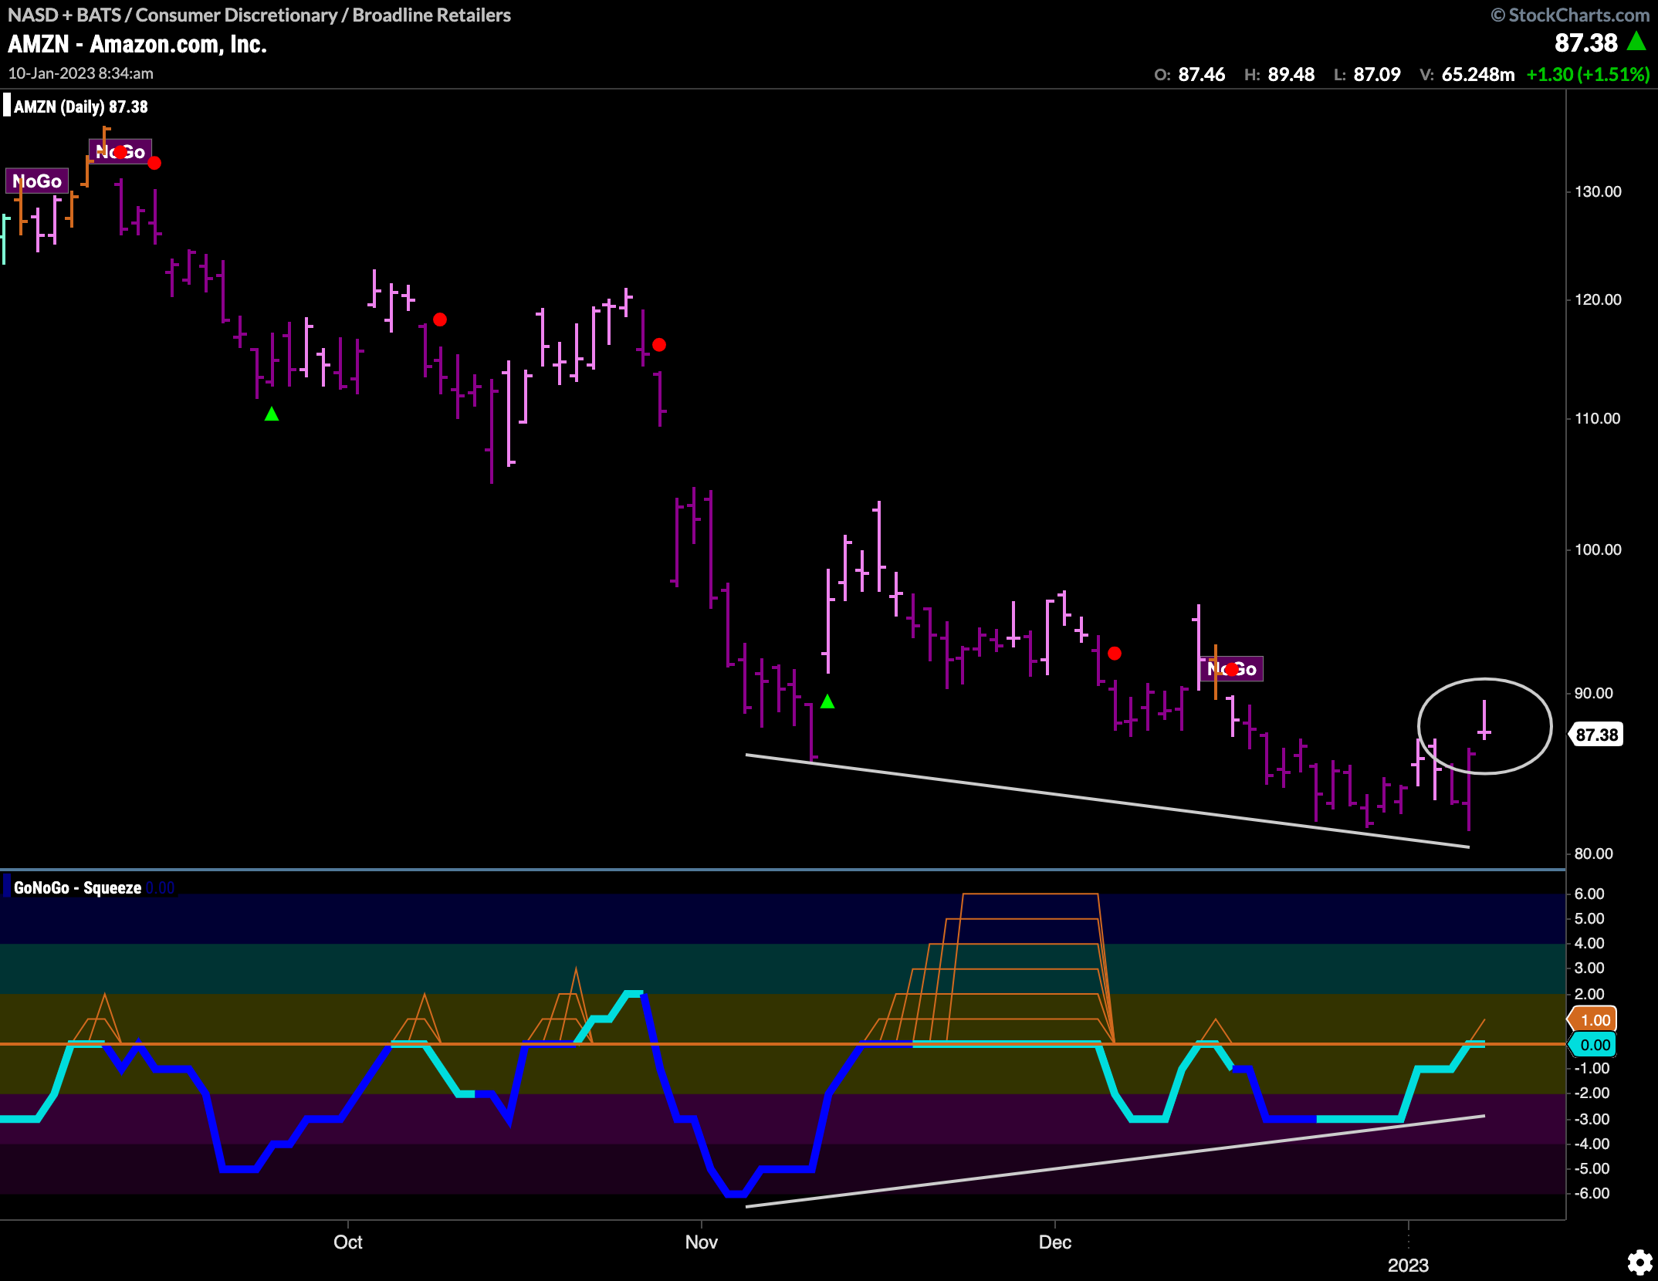1658x1281 pixels.
Task: Click the Oct label on time axis
Action: click(x=348, y=1242)
